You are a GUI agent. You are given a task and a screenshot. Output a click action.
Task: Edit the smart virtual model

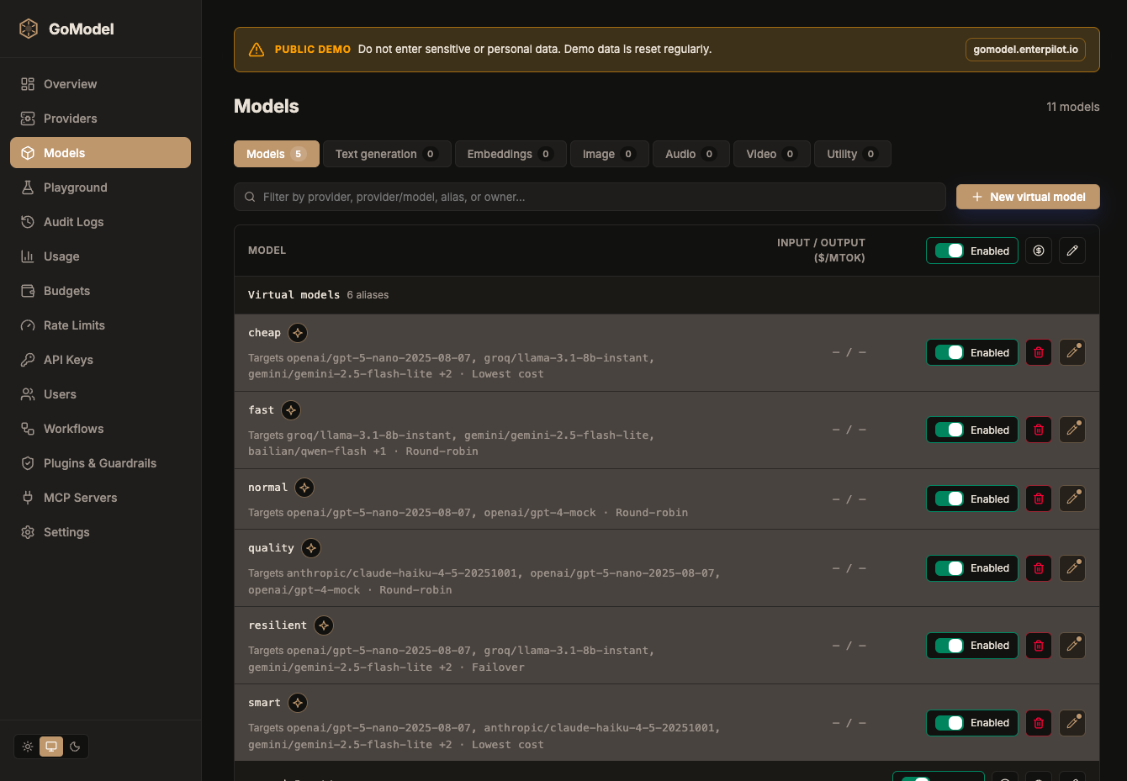coord(1072,723)
